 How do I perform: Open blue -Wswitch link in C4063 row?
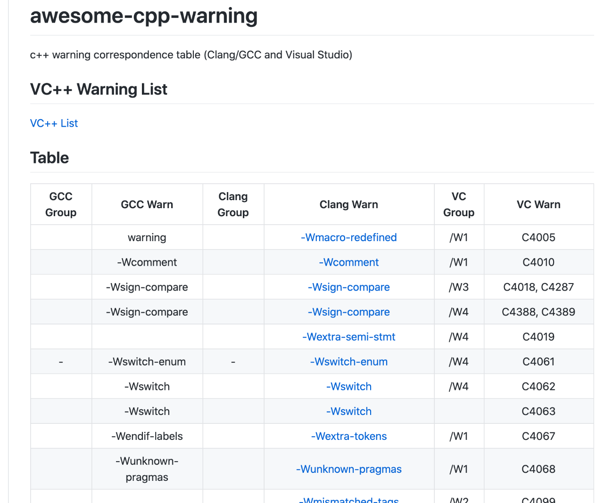pyautogui.click(x=349, y=411)
